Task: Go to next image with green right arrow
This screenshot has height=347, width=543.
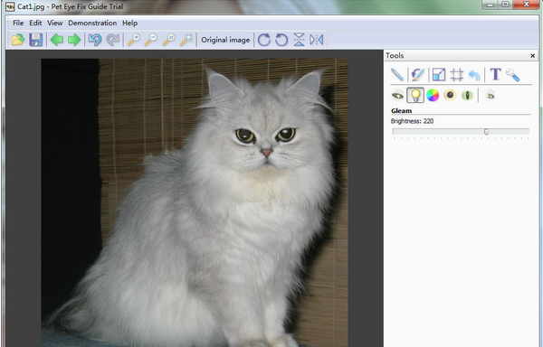Action: pyautogui.click(x=74, y=40)
